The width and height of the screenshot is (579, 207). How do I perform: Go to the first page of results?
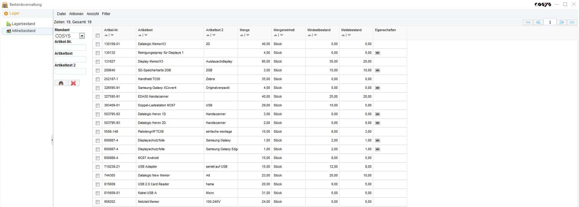point(528,22)
